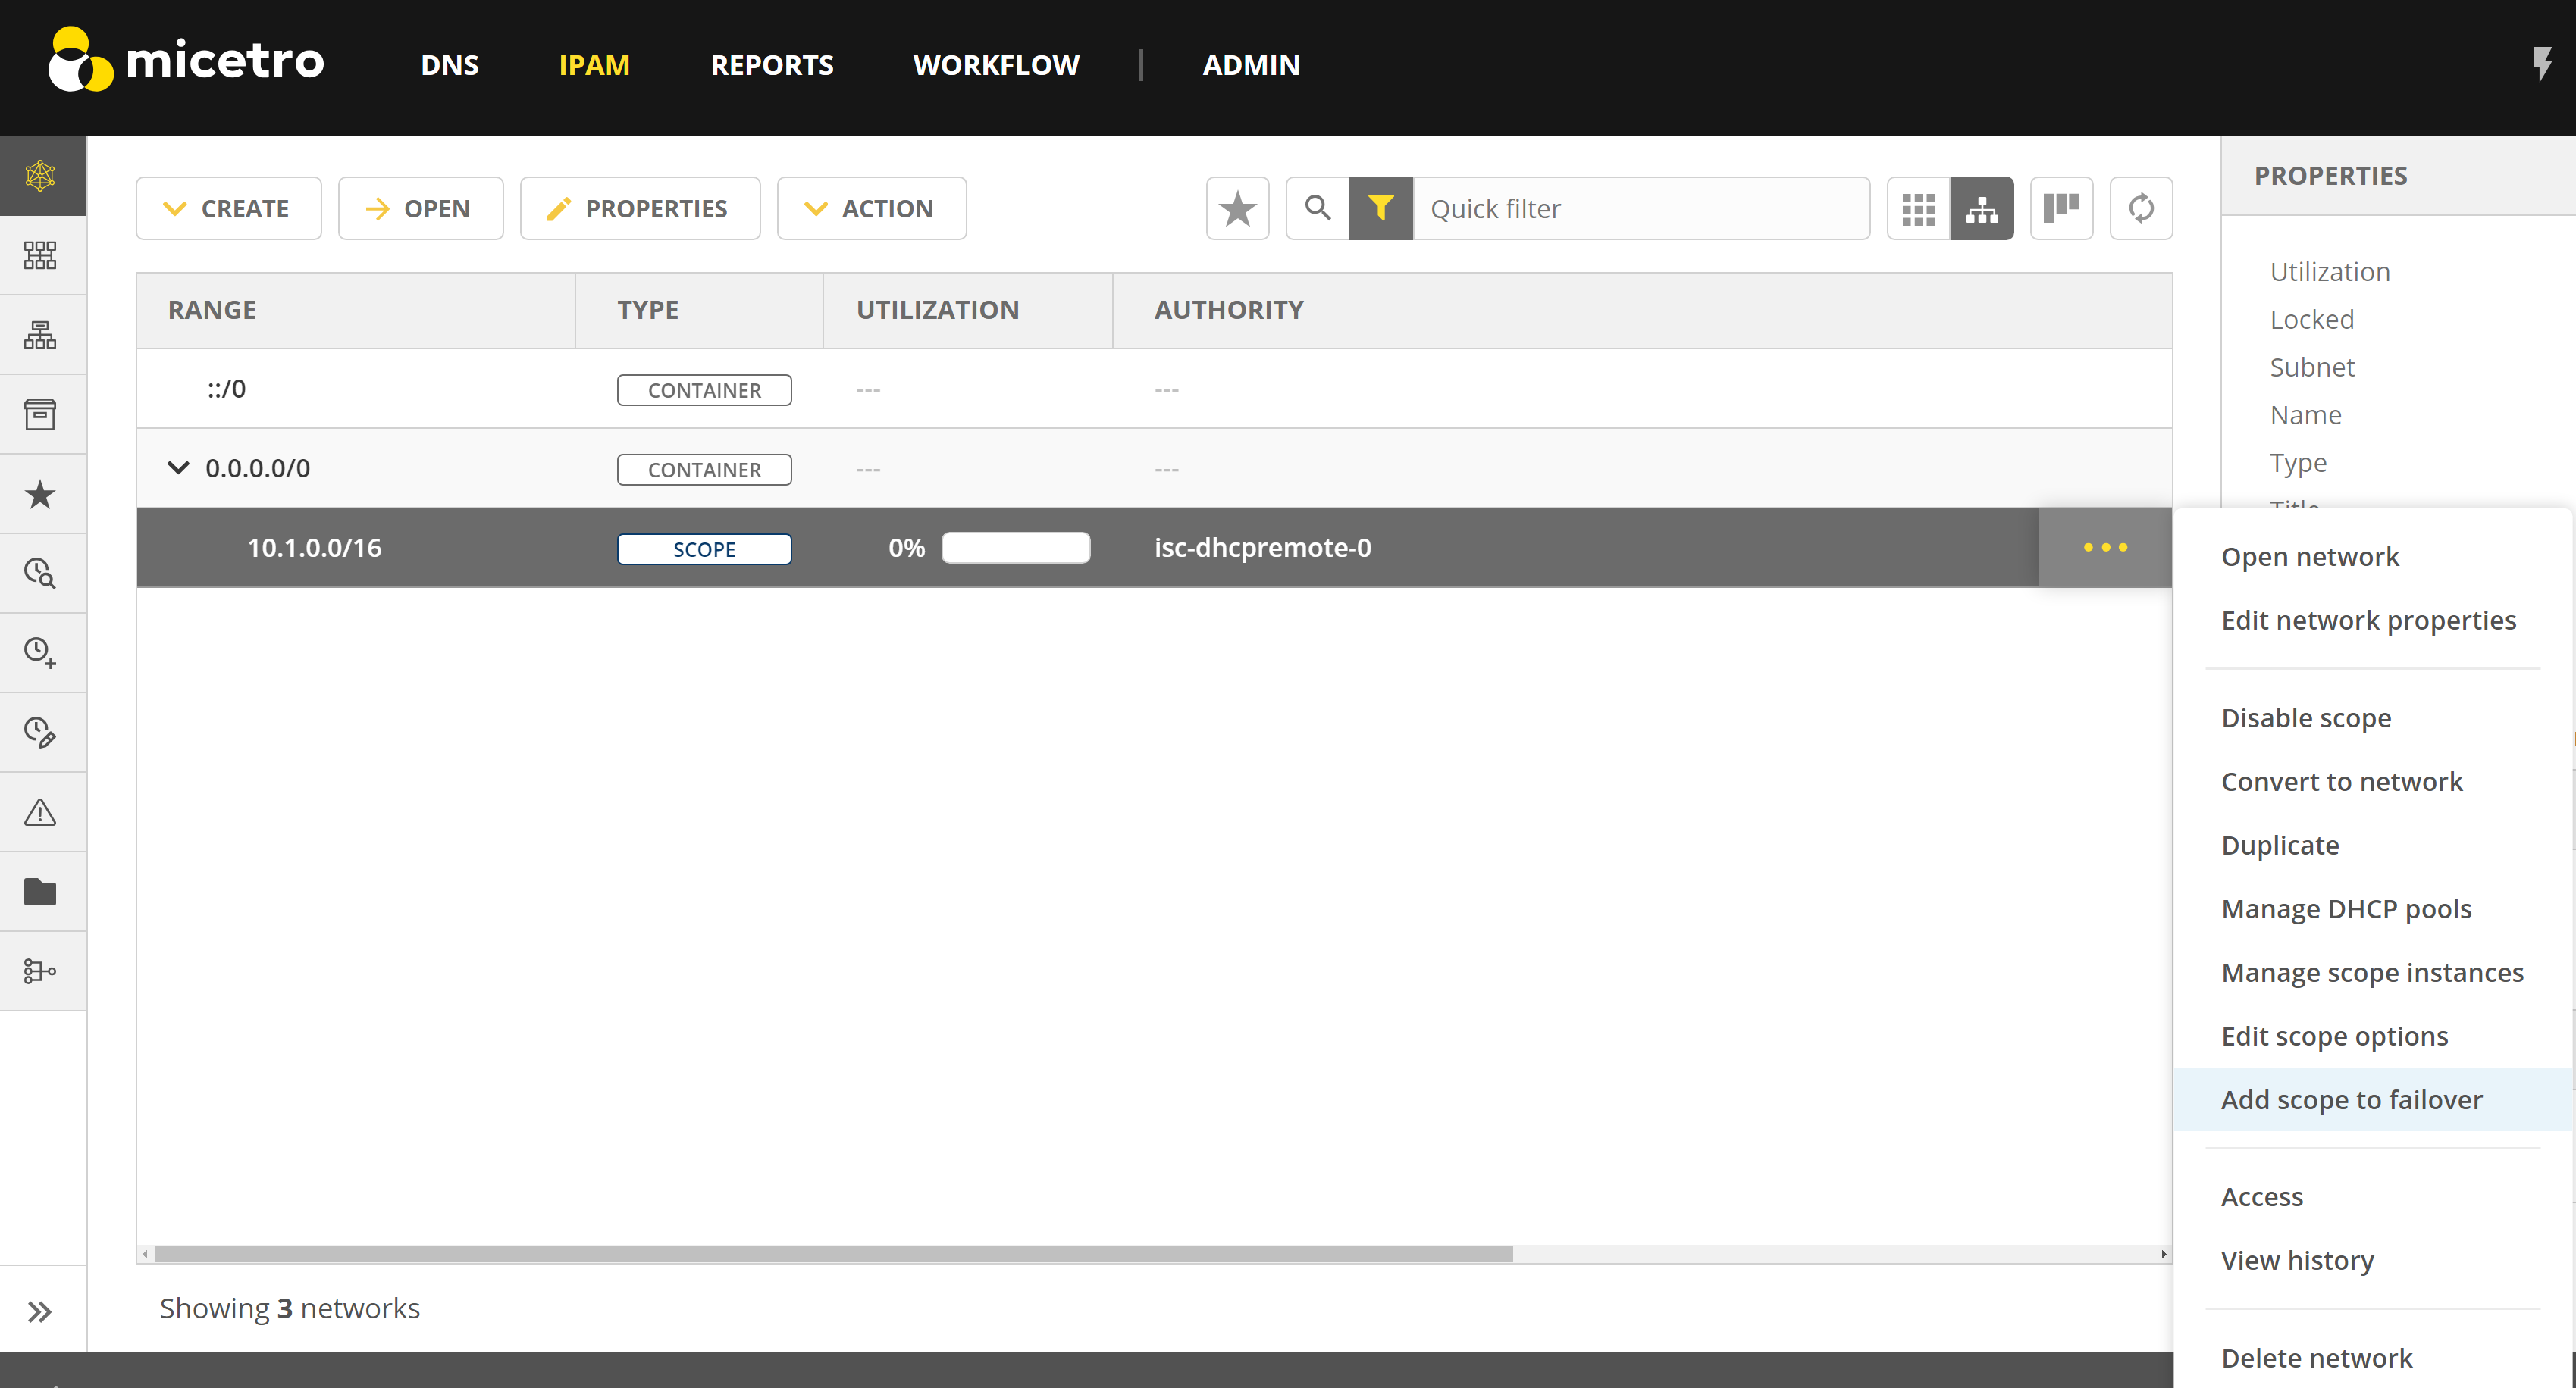
Task: Toggle the yellow funnel filter button
Action: point(1380,208)
